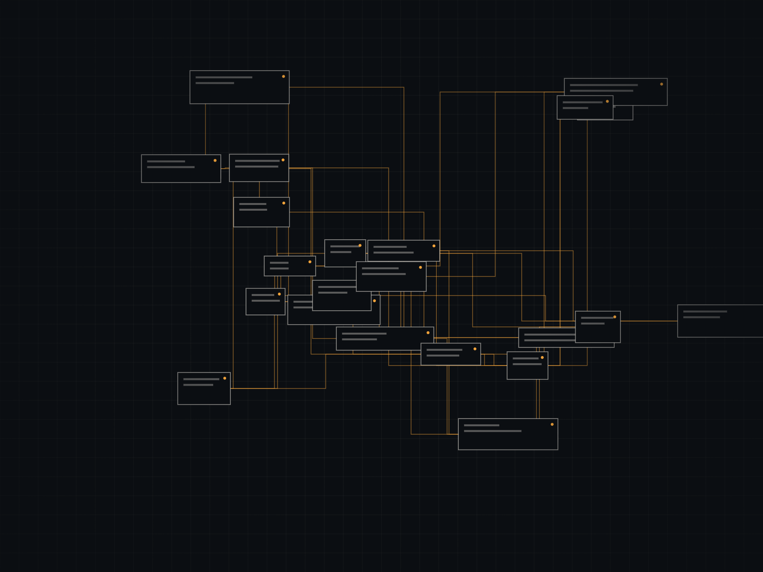
Task: Select the node cut off at the right edge
Action: coord(720,321)
